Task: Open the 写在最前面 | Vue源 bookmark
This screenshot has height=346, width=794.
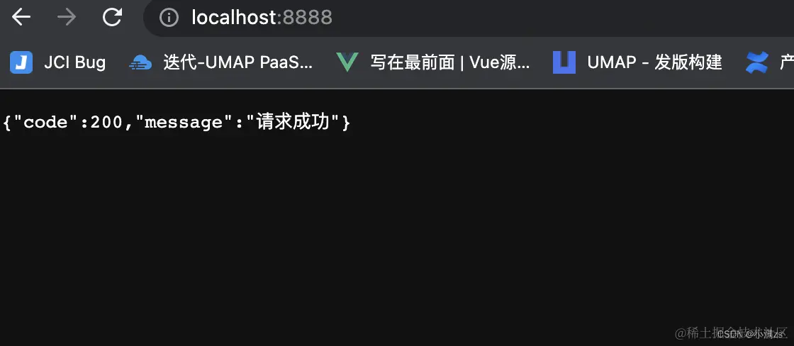Action: [x=450, y=62]
